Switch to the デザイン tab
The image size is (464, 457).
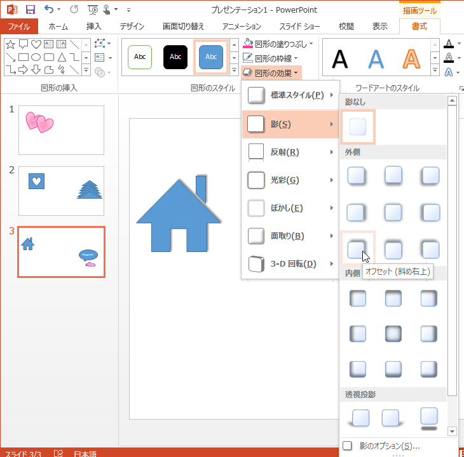(x=132, y=27)
